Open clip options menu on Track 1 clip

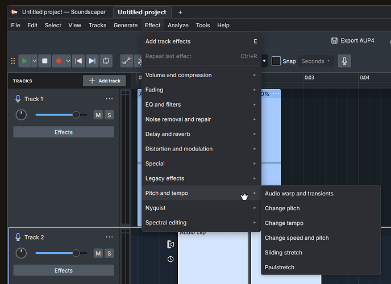276,94
